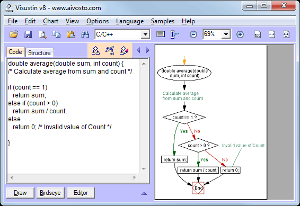Click the End node in the flowchart
This screenshot has width=300, height=206.
pos(198,188)
